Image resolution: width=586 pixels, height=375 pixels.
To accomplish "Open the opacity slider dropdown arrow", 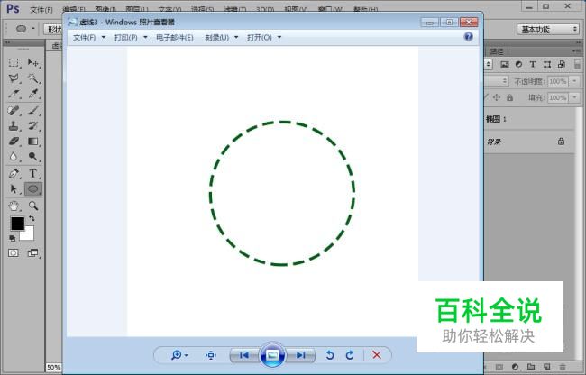I will point(574,81).
